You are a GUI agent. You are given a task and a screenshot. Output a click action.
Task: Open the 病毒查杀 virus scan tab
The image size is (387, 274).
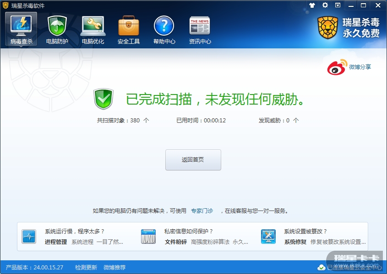pos(21,29)
